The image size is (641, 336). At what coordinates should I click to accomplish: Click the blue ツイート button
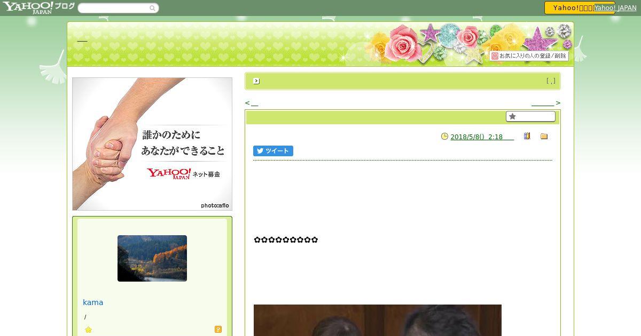273,151
